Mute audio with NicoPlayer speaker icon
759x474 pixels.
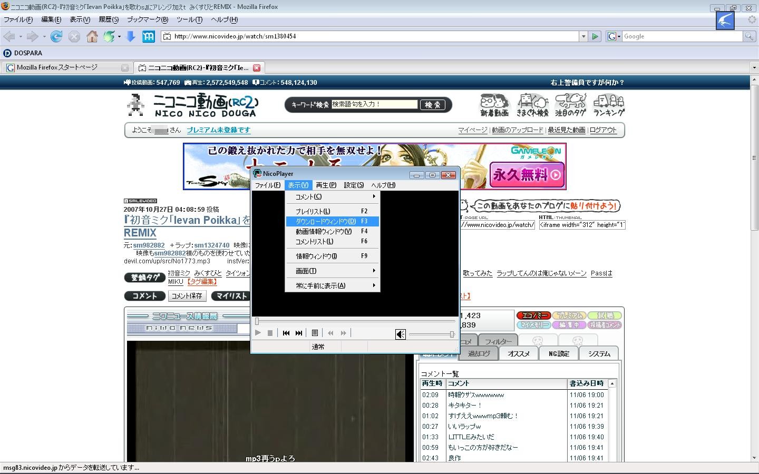point(401,334)
